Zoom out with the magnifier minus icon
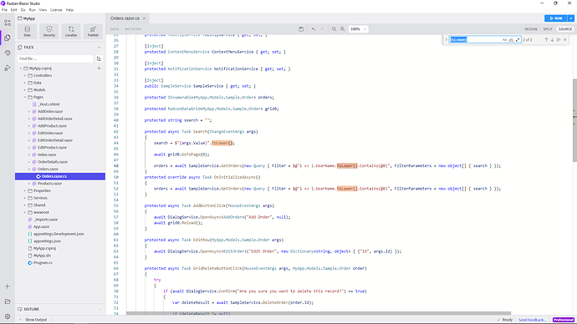The image size is (577, 324). [x=334, y=29]
